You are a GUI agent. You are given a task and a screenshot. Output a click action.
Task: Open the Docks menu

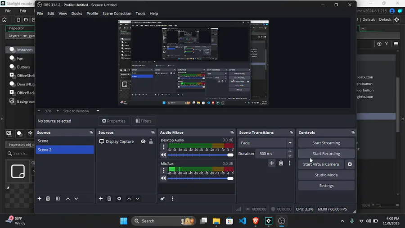coord(76,14)
